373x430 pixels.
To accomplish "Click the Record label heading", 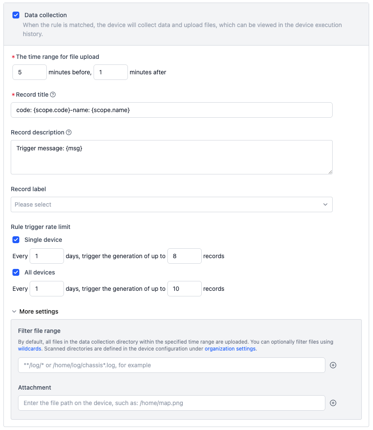I will [28, 189].
